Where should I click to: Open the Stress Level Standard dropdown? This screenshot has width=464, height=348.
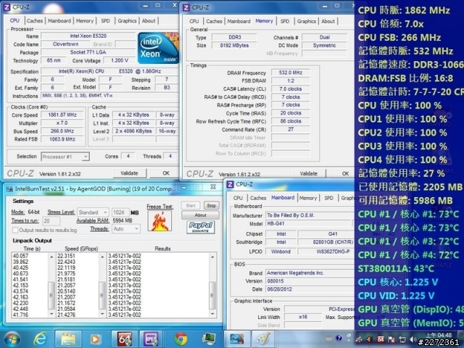93,212
